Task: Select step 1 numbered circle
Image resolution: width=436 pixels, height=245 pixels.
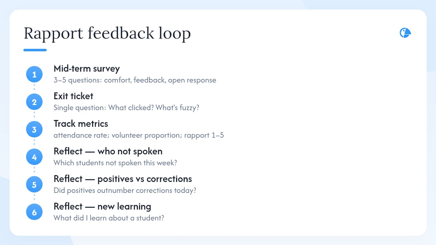Action: click(x=34, y=74)
